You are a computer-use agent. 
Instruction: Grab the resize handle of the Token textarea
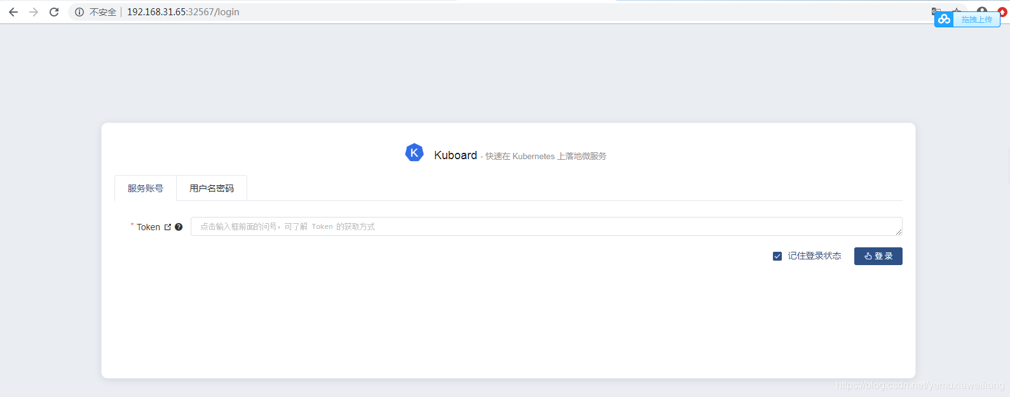[x=899, y=232]
